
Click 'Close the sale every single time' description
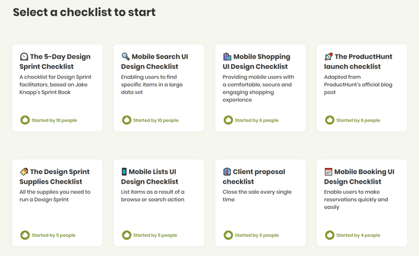coord(257,196)
